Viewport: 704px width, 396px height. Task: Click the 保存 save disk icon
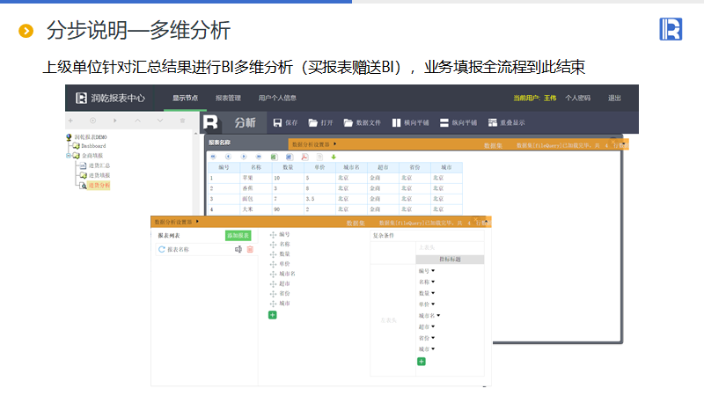pyautogui.click(x=277, y=122)
